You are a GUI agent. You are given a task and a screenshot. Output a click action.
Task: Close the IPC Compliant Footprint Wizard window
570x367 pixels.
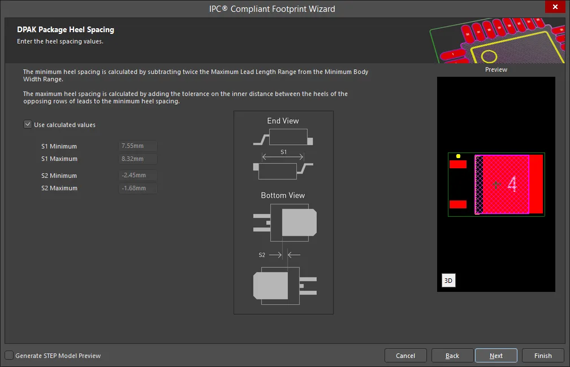click(x=555, y=7)
